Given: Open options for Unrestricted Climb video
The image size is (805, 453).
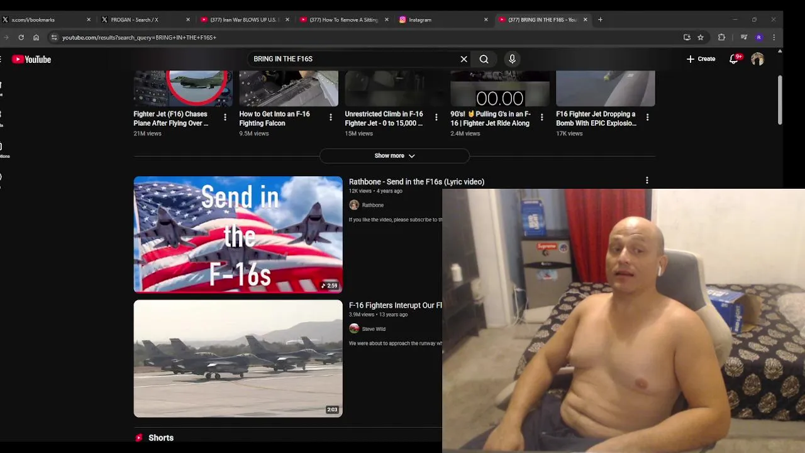Looking at the screenshot, I should (x=436, y=117).
